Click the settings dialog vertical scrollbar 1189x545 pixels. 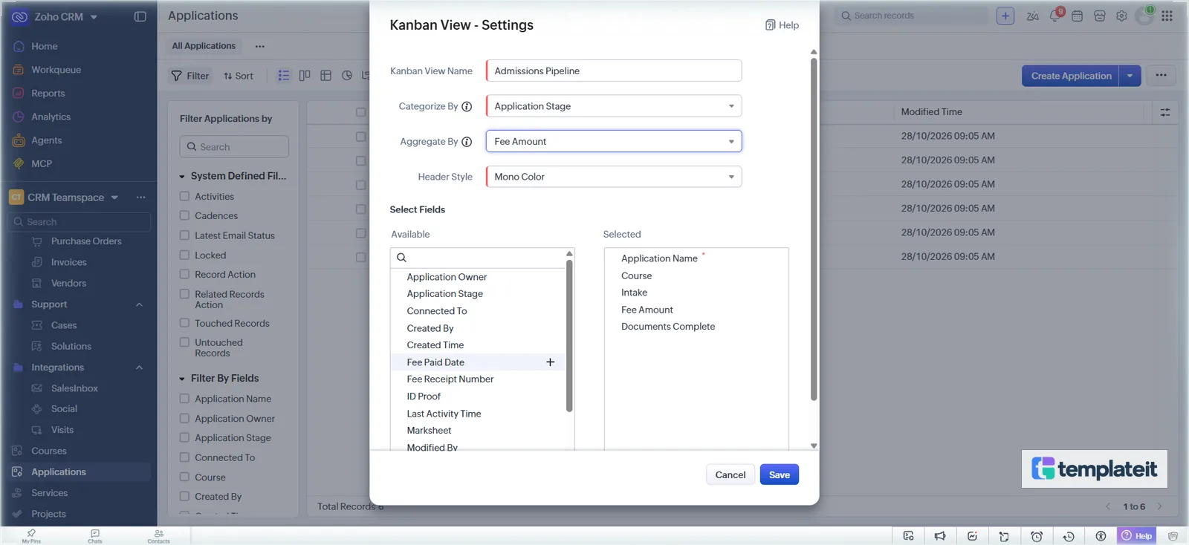pyautogui.click(x=814, y=229)
